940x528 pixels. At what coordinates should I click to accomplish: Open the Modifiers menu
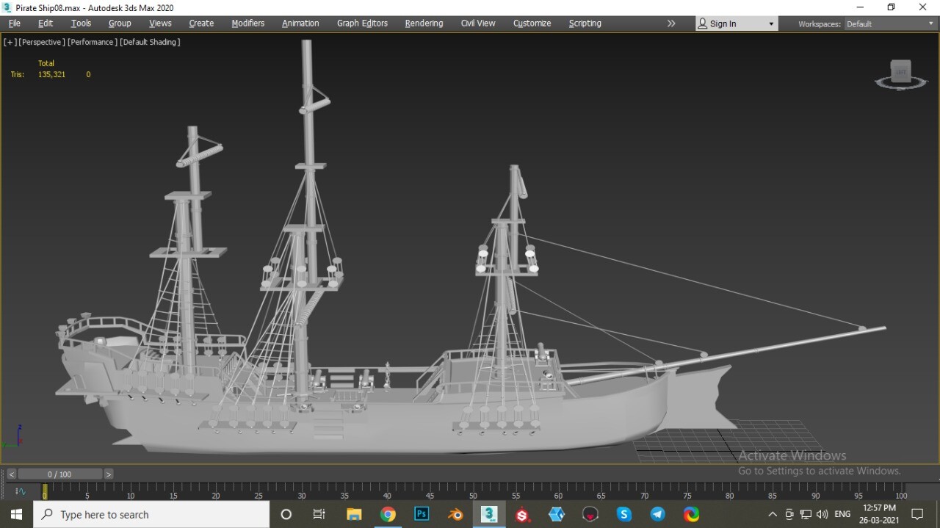click(x=248, y=23)
